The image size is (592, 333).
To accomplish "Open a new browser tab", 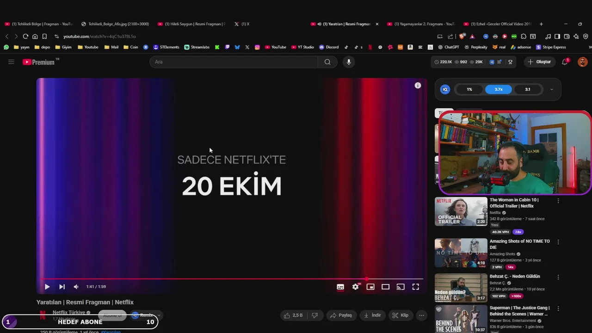I will [x=541, y=24].
